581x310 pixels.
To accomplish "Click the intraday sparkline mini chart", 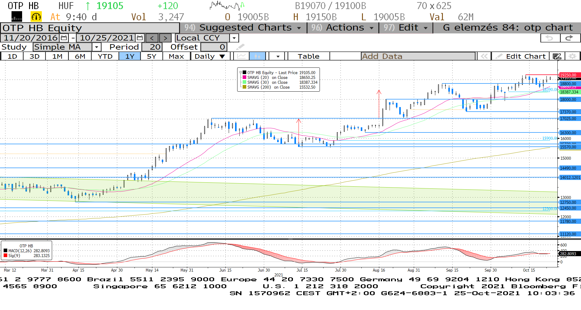I will click(x=227, y=6).
